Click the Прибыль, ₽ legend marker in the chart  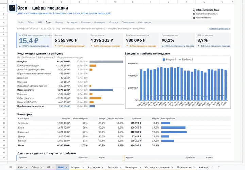(x=180, y=60)
